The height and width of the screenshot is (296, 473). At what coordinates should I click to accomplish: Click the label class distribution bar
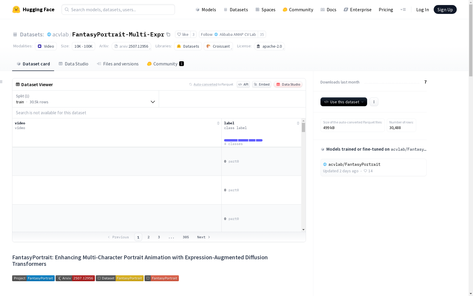pyautogui.click(x=243, y=140)
